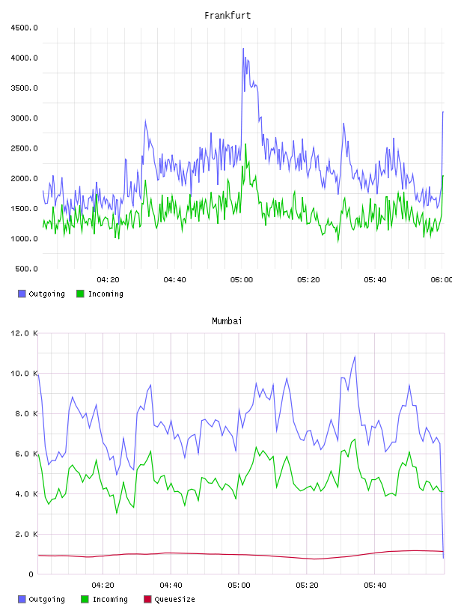The height and width of the screenshot is (611, 455).
Task: Click the Frankfurt x-axis label 04:20
Action: (108, 280)
